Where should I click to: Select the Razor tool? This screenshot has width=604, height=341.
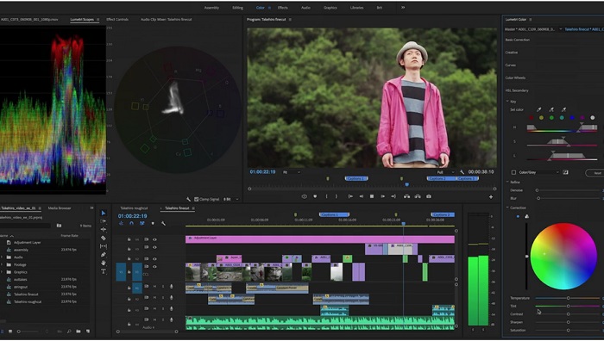[104, 238]
